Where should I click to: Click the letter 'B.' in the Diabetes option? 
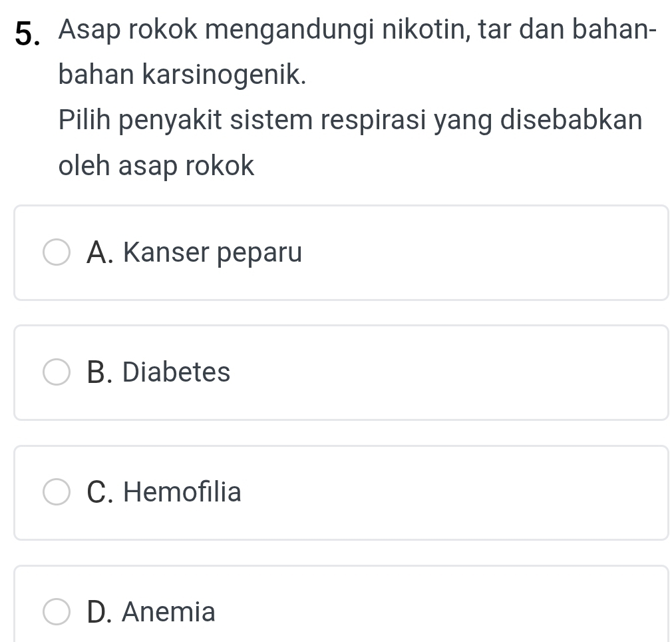coord(100,372)
